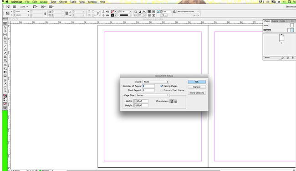Select the Zoom tool
The image size is (296, 171).
[5, 91]
